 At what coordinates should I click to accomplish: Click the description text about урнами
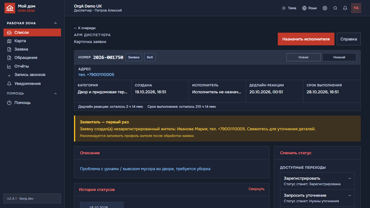[x=145, y=169]
